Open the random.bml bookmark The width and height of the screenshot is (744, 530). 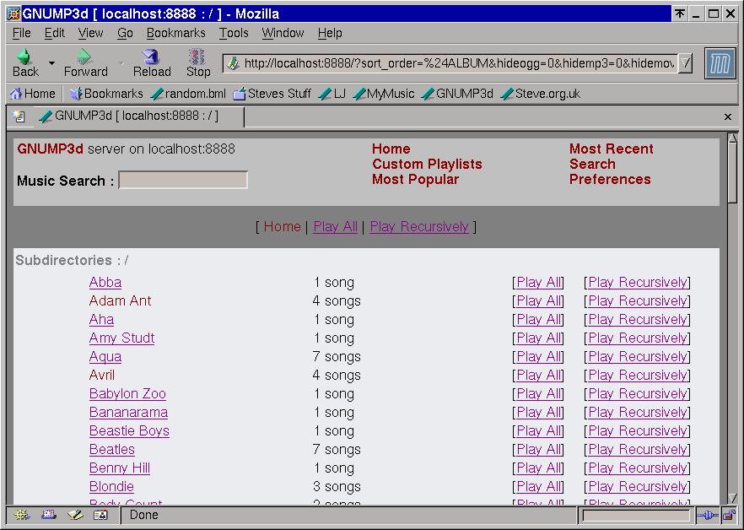[x=188, y=94]
